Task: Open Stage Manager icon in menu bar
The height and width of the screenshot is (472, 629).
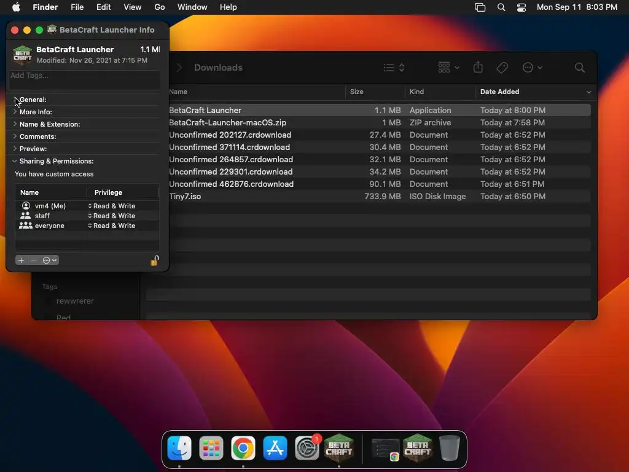Action: [480, 7]
